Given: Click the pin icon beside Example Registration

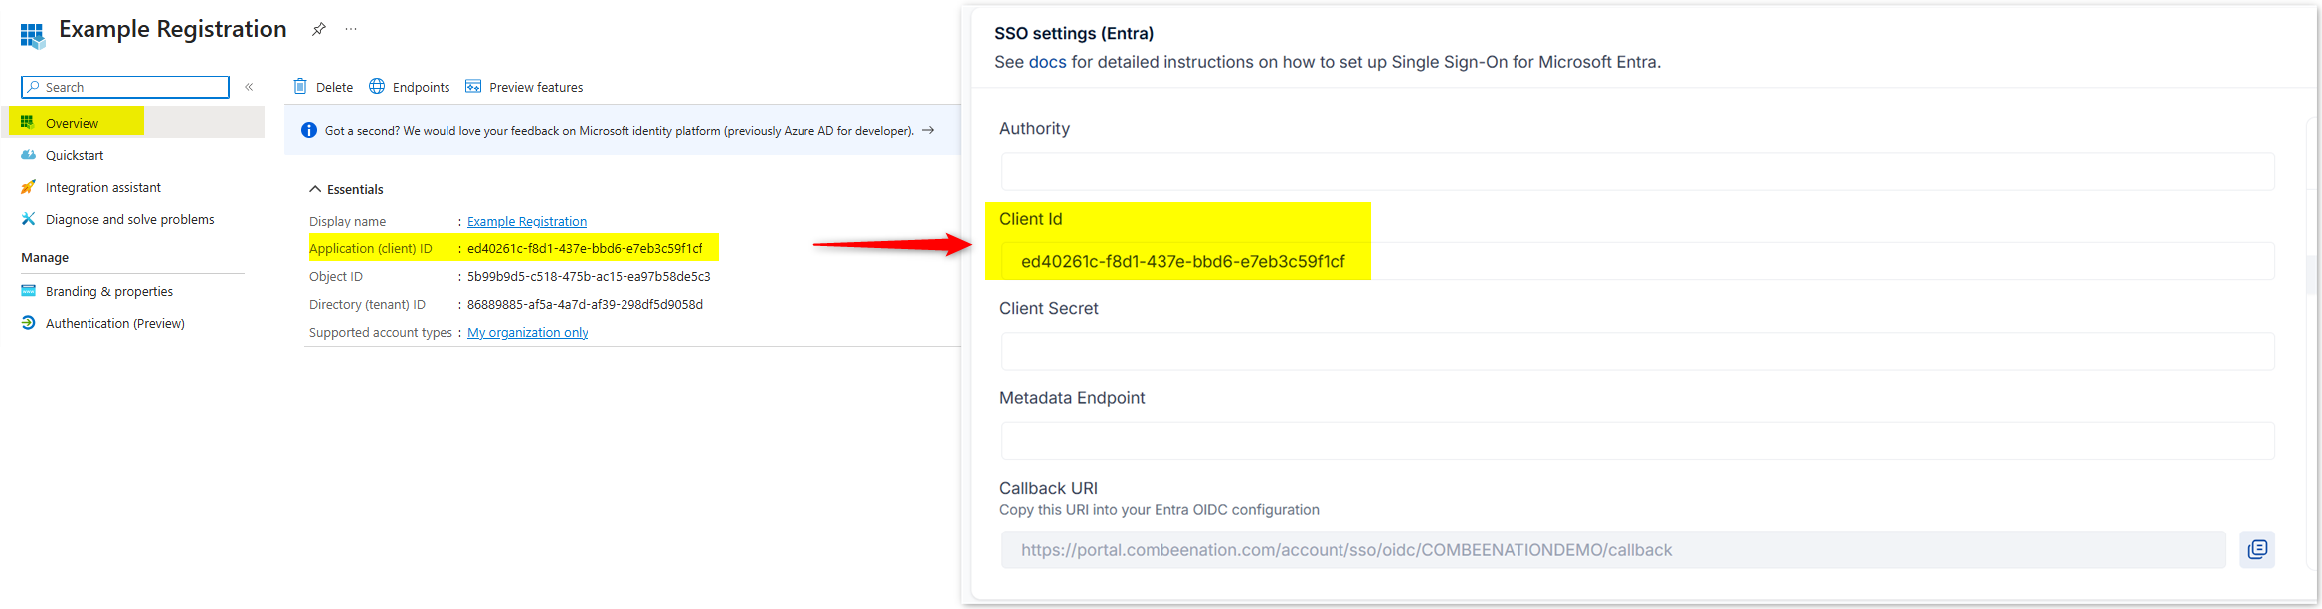Looking at the screenshot, I should tap(318, 29).
